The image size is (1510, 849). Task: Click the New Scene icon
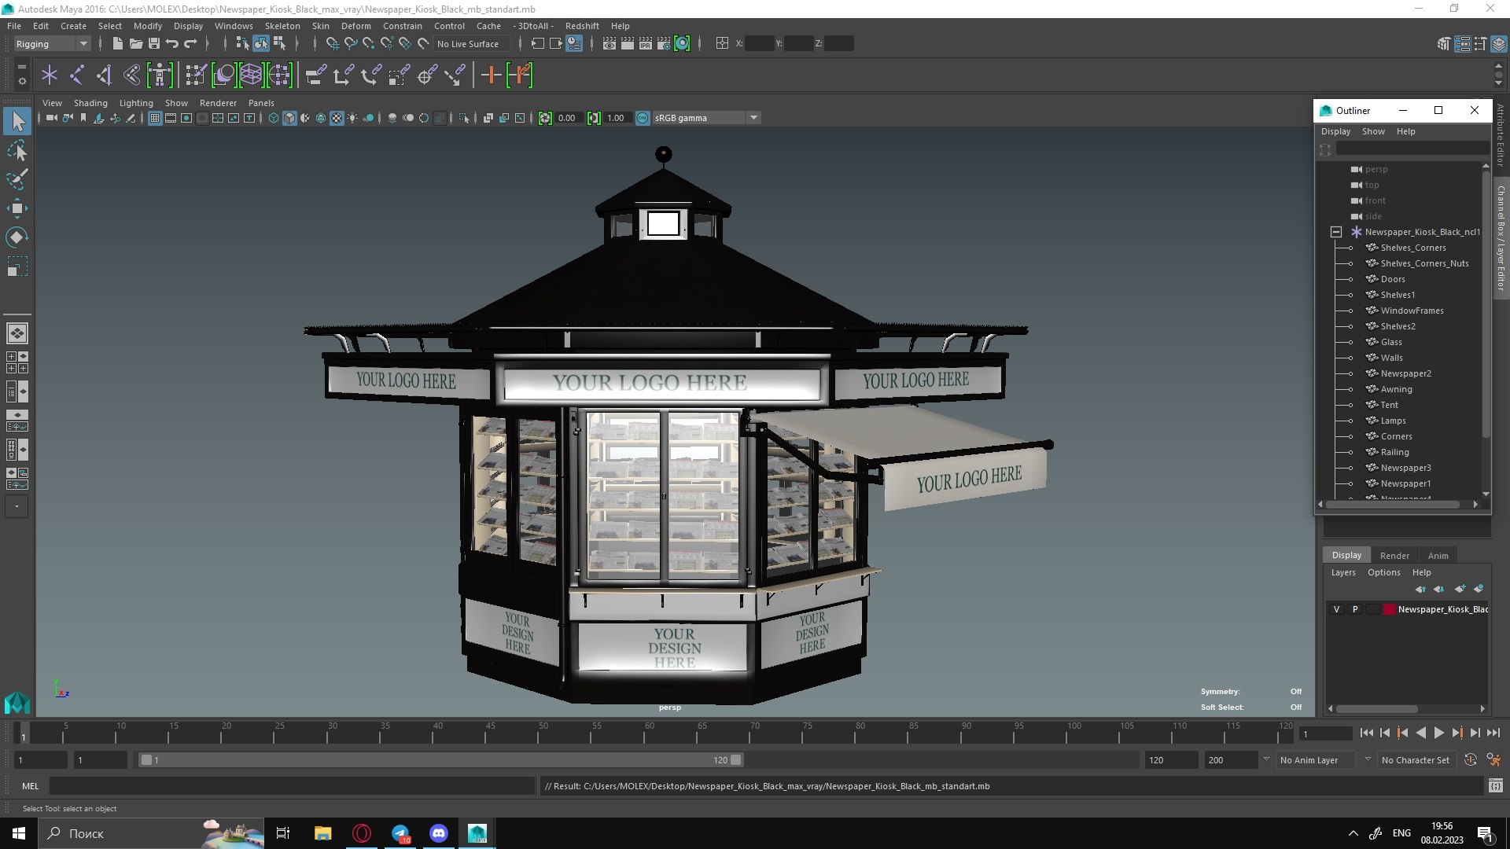click(x=117, y=44)
